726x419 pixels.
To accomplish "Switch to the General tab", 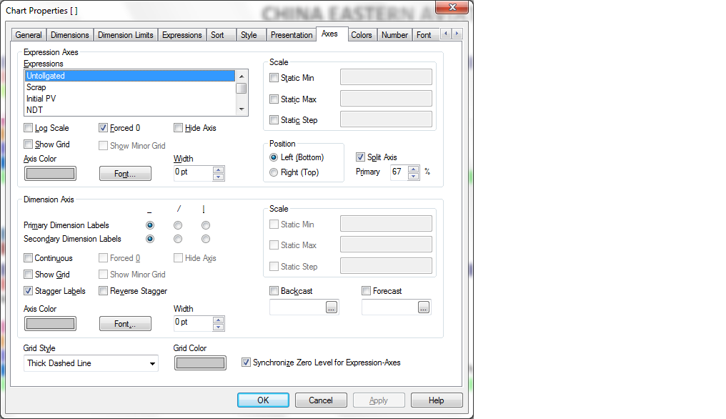I will [x=29, y=35].
